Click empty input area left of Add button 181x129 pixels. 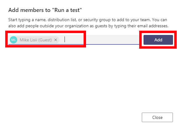pyautogui.click(x=112, y=40)
